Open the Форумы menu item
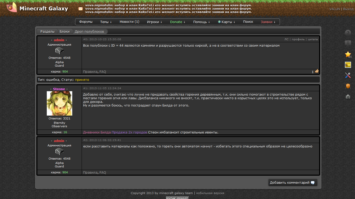Viewport: 355px width, 199px height. 86,22
